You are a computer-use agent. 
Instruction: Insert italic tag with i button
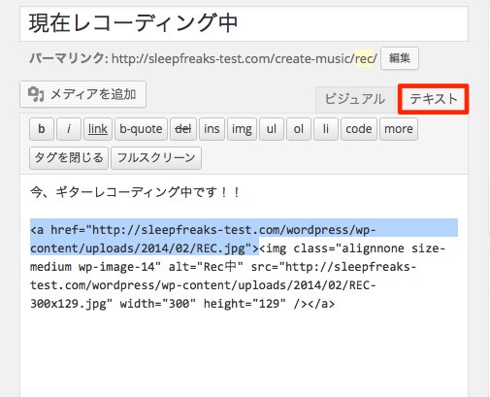69,129
